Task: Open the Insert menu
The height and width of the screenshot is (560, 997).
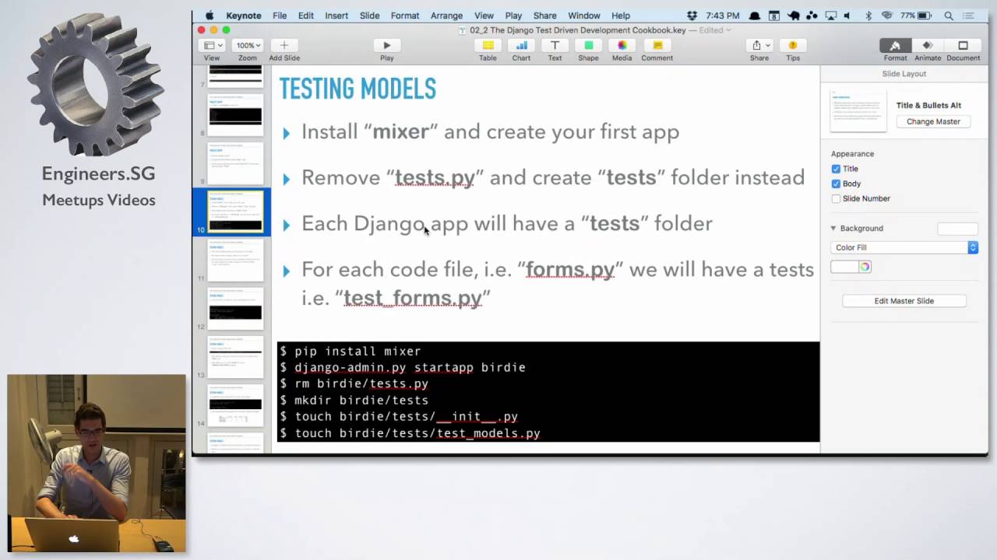Action: pos(336,16)
